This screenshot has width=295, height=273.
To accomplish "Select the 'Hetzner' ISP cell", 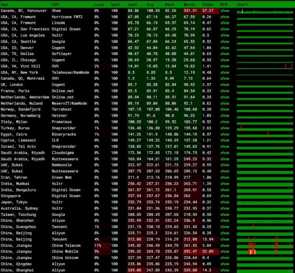I will [59, 115].
